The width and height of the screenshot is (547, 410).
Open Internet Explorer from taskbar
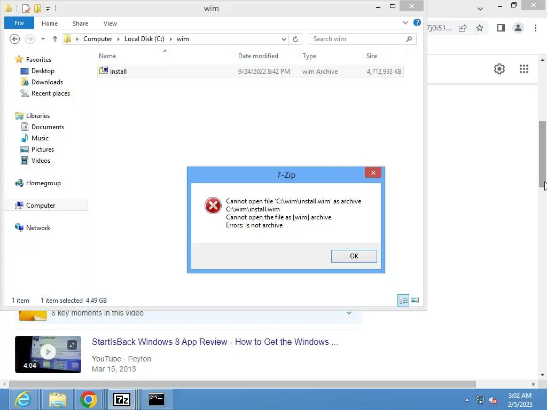23,399
